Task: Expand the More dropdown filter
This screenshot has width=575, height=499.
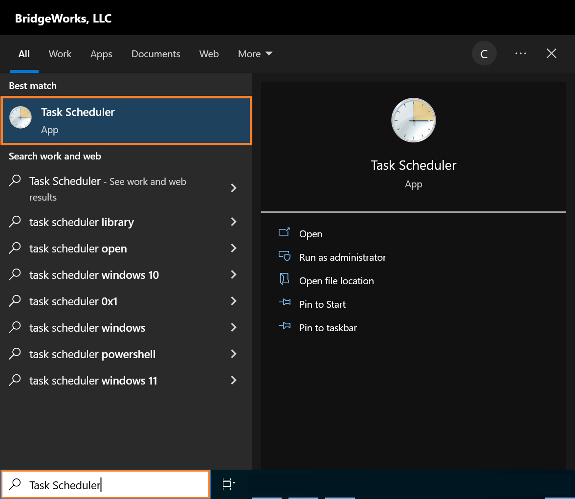Action: point(255,54)
